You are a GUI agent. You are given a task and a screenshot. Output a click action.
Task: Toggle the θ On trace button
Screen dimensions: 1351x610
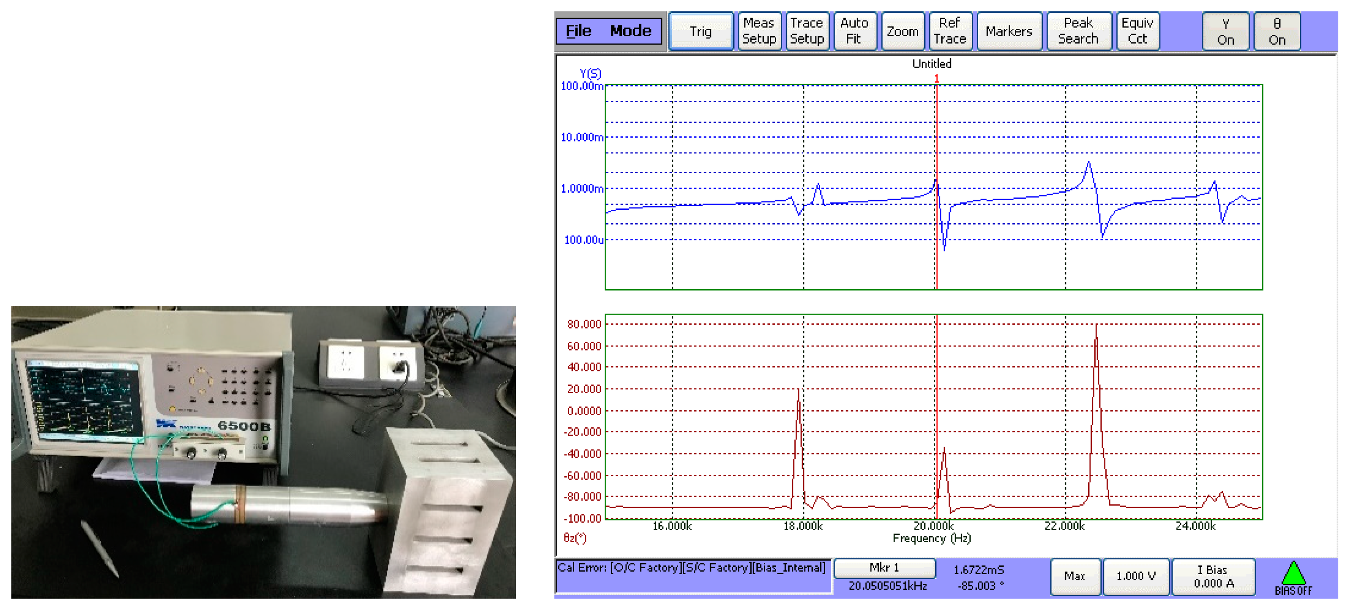coord(1277,31)
